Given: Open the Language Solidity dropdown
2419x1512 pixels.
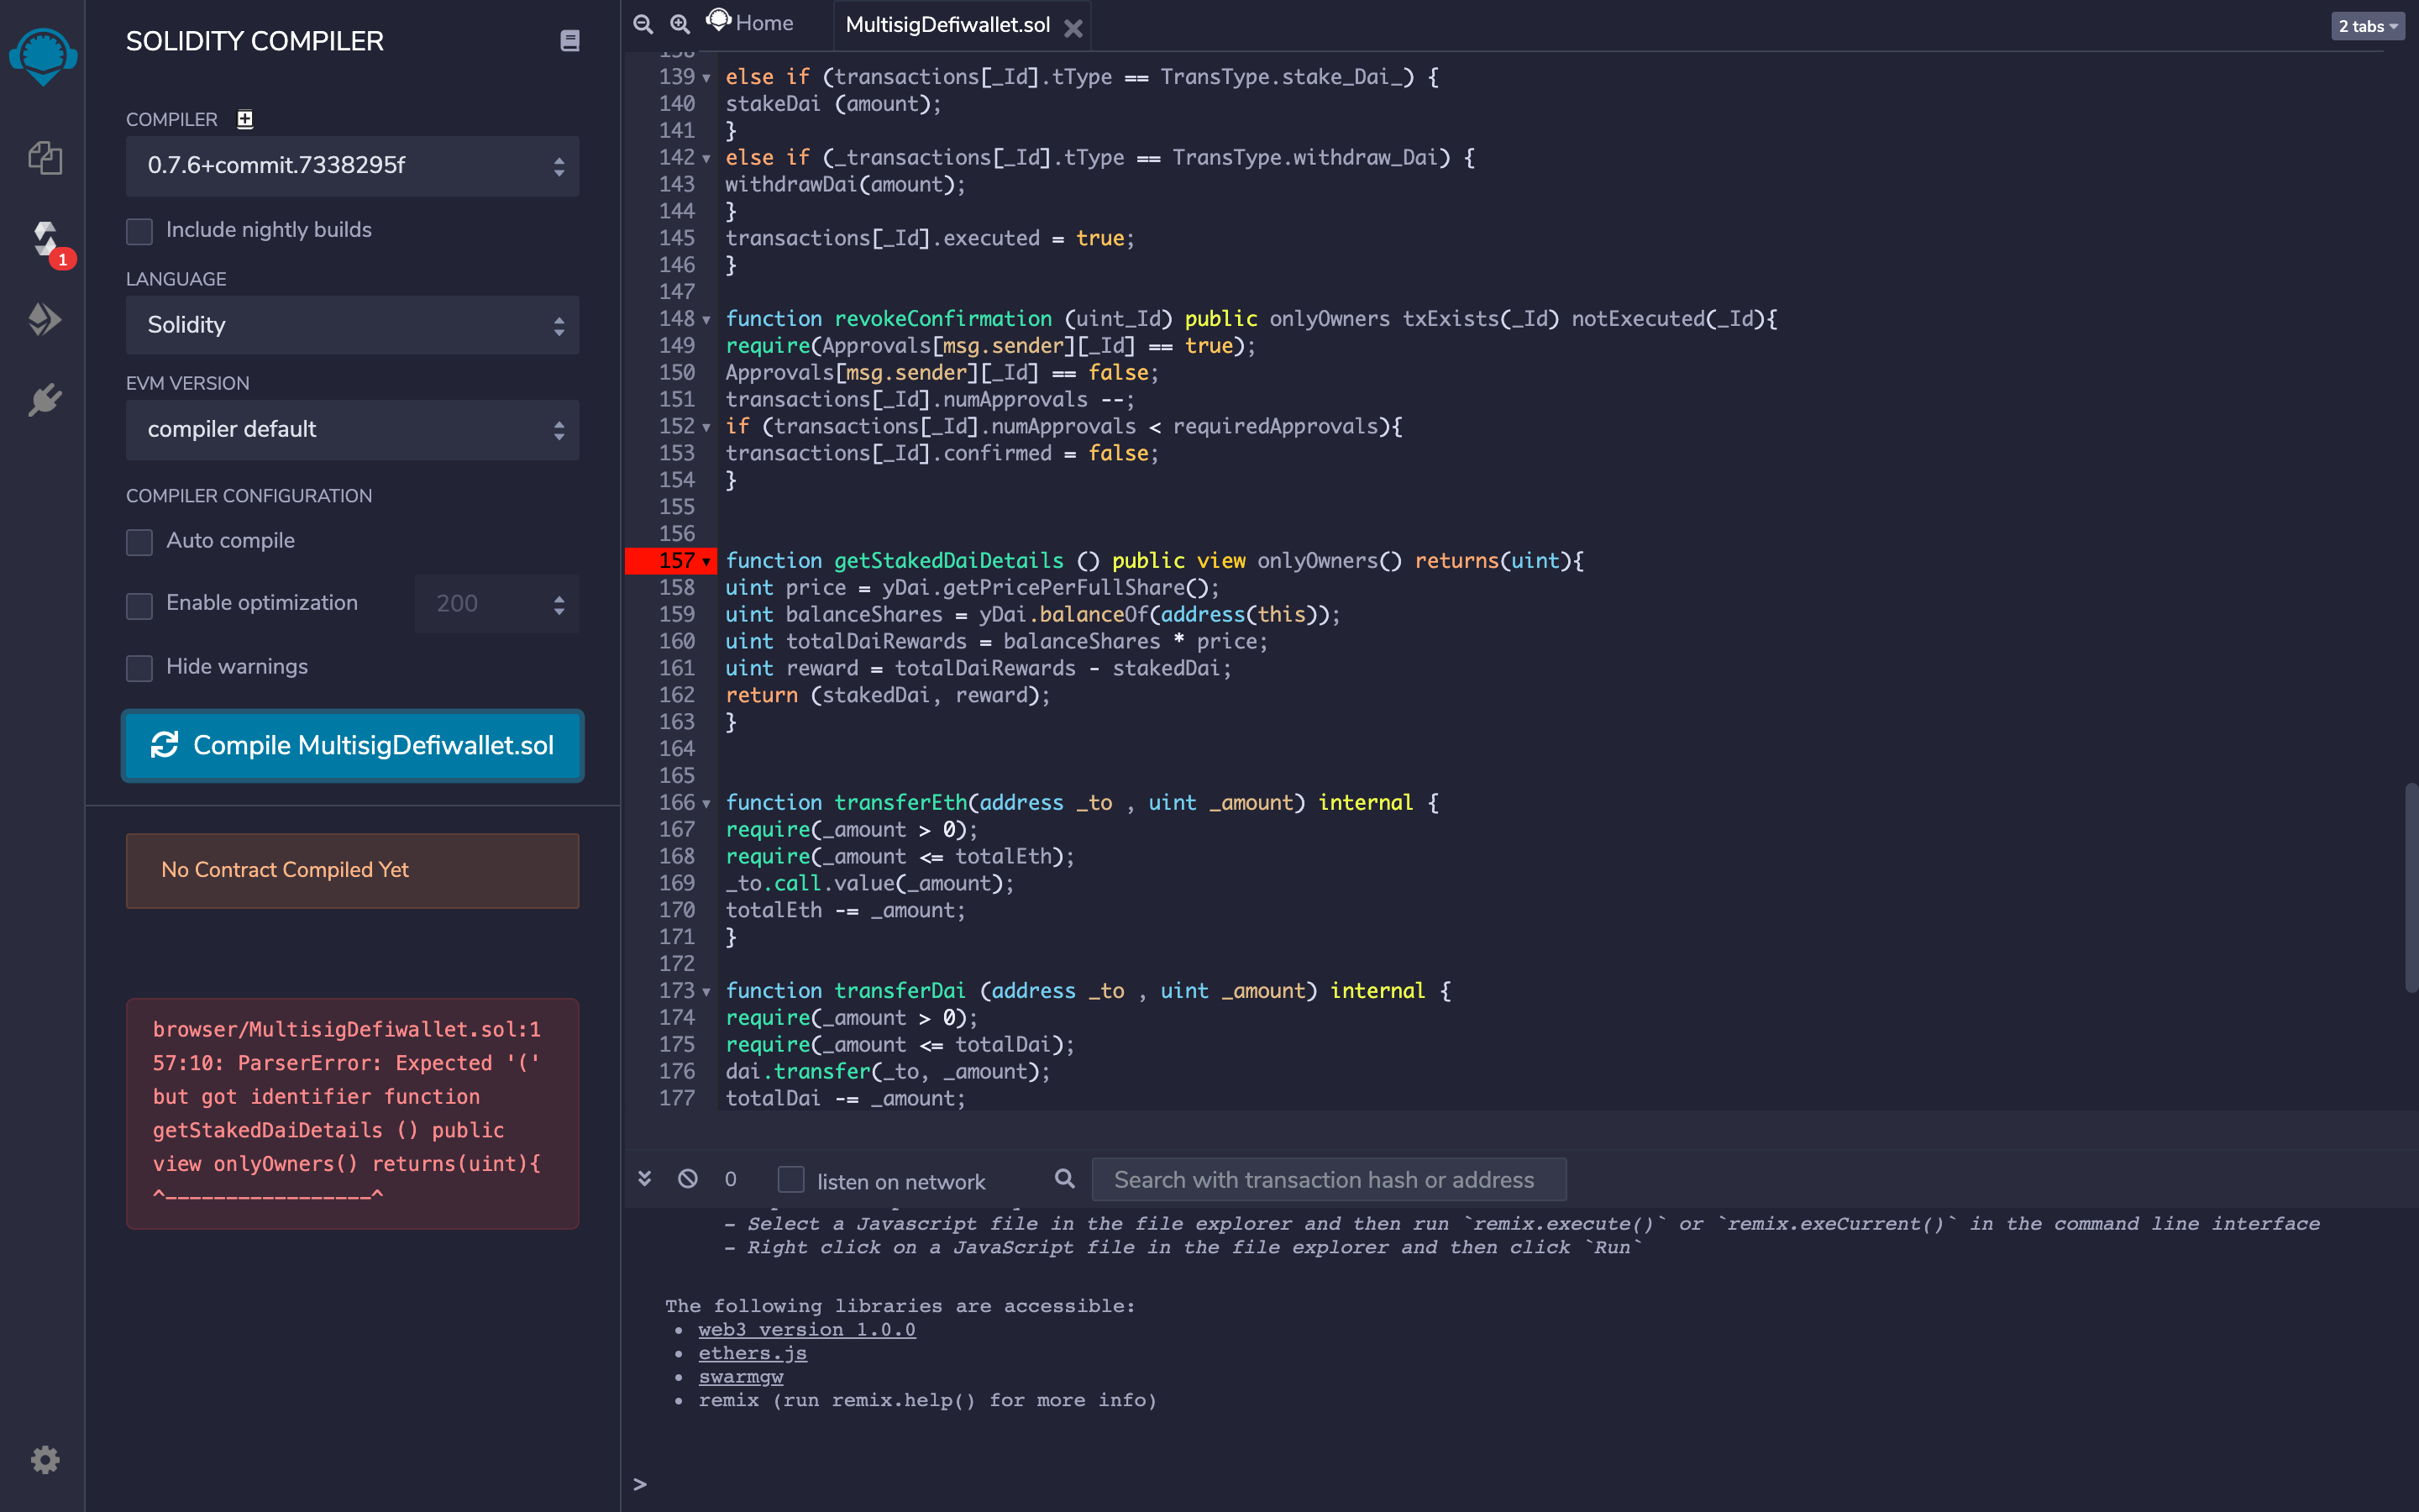Looking at the screenshot, I should pyautogui.click(x=353, y=325).
